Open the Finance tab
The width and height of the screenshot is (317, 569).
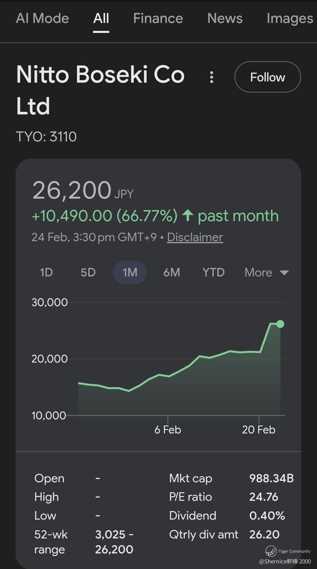[158, 18]
